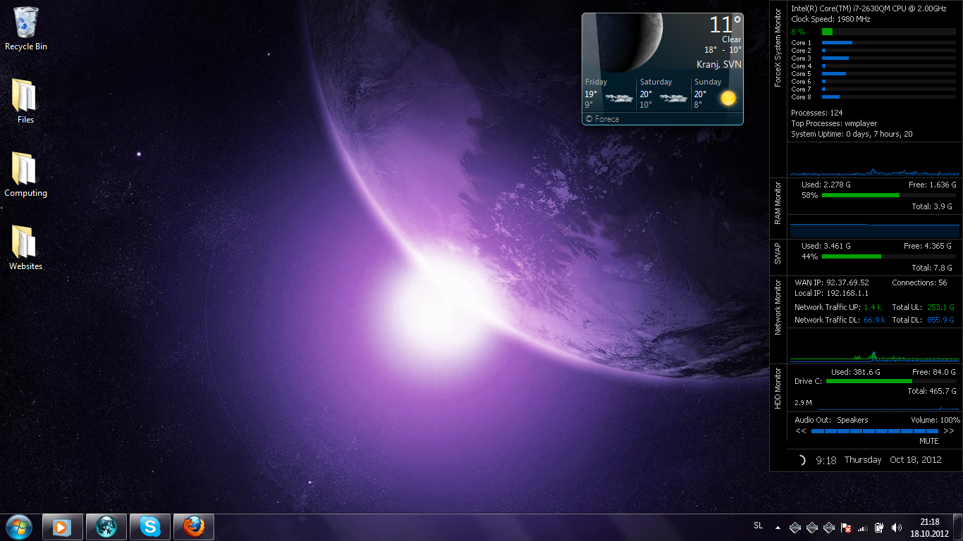Click Network Traffic UP value 1.4 k
Screen dimensions: 963x541
pyautogui.click(x=873, y=307)
